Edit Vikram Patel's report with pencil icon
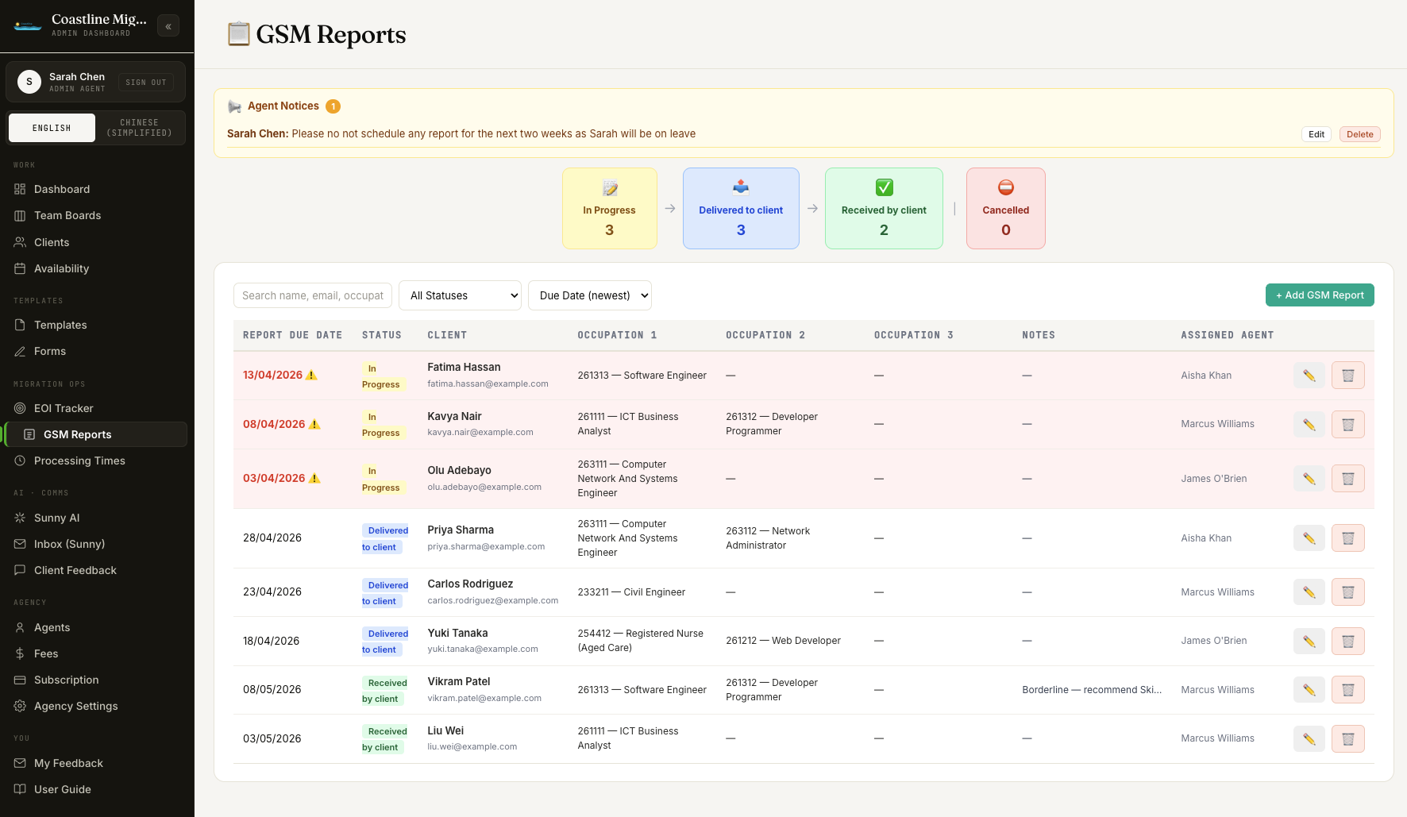Screen dimensions: 1407x817 (x=1309, y=690)
